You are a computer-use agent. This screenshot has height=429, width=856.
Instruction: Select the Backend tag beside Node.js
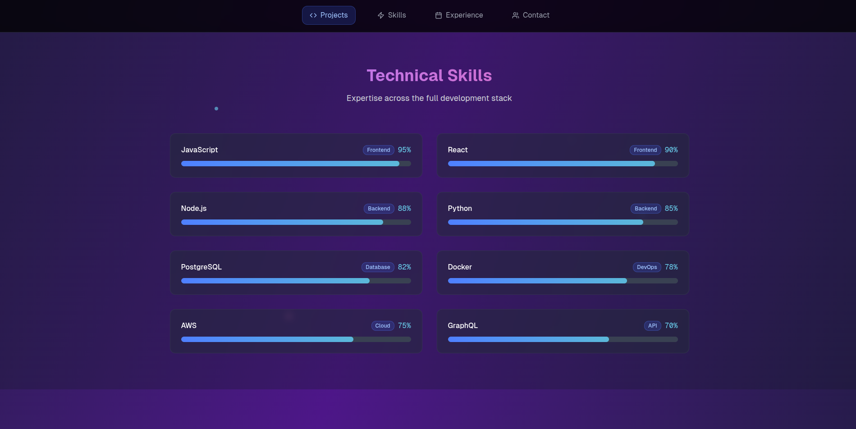click(379, 208)
